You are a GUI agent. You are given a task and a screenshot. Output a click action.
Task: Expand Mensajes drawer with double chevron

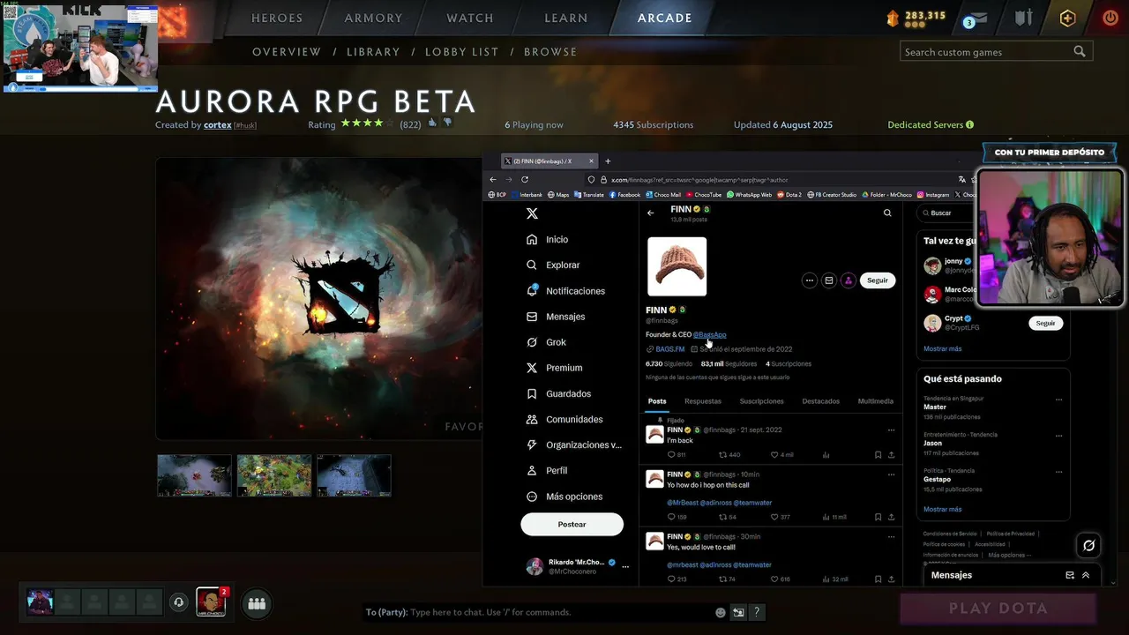coord(1086,575)
